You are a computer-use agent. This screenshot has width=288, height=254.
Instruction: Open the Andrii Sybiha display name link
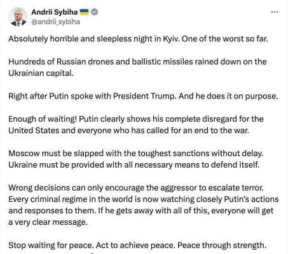click(55, 12)
